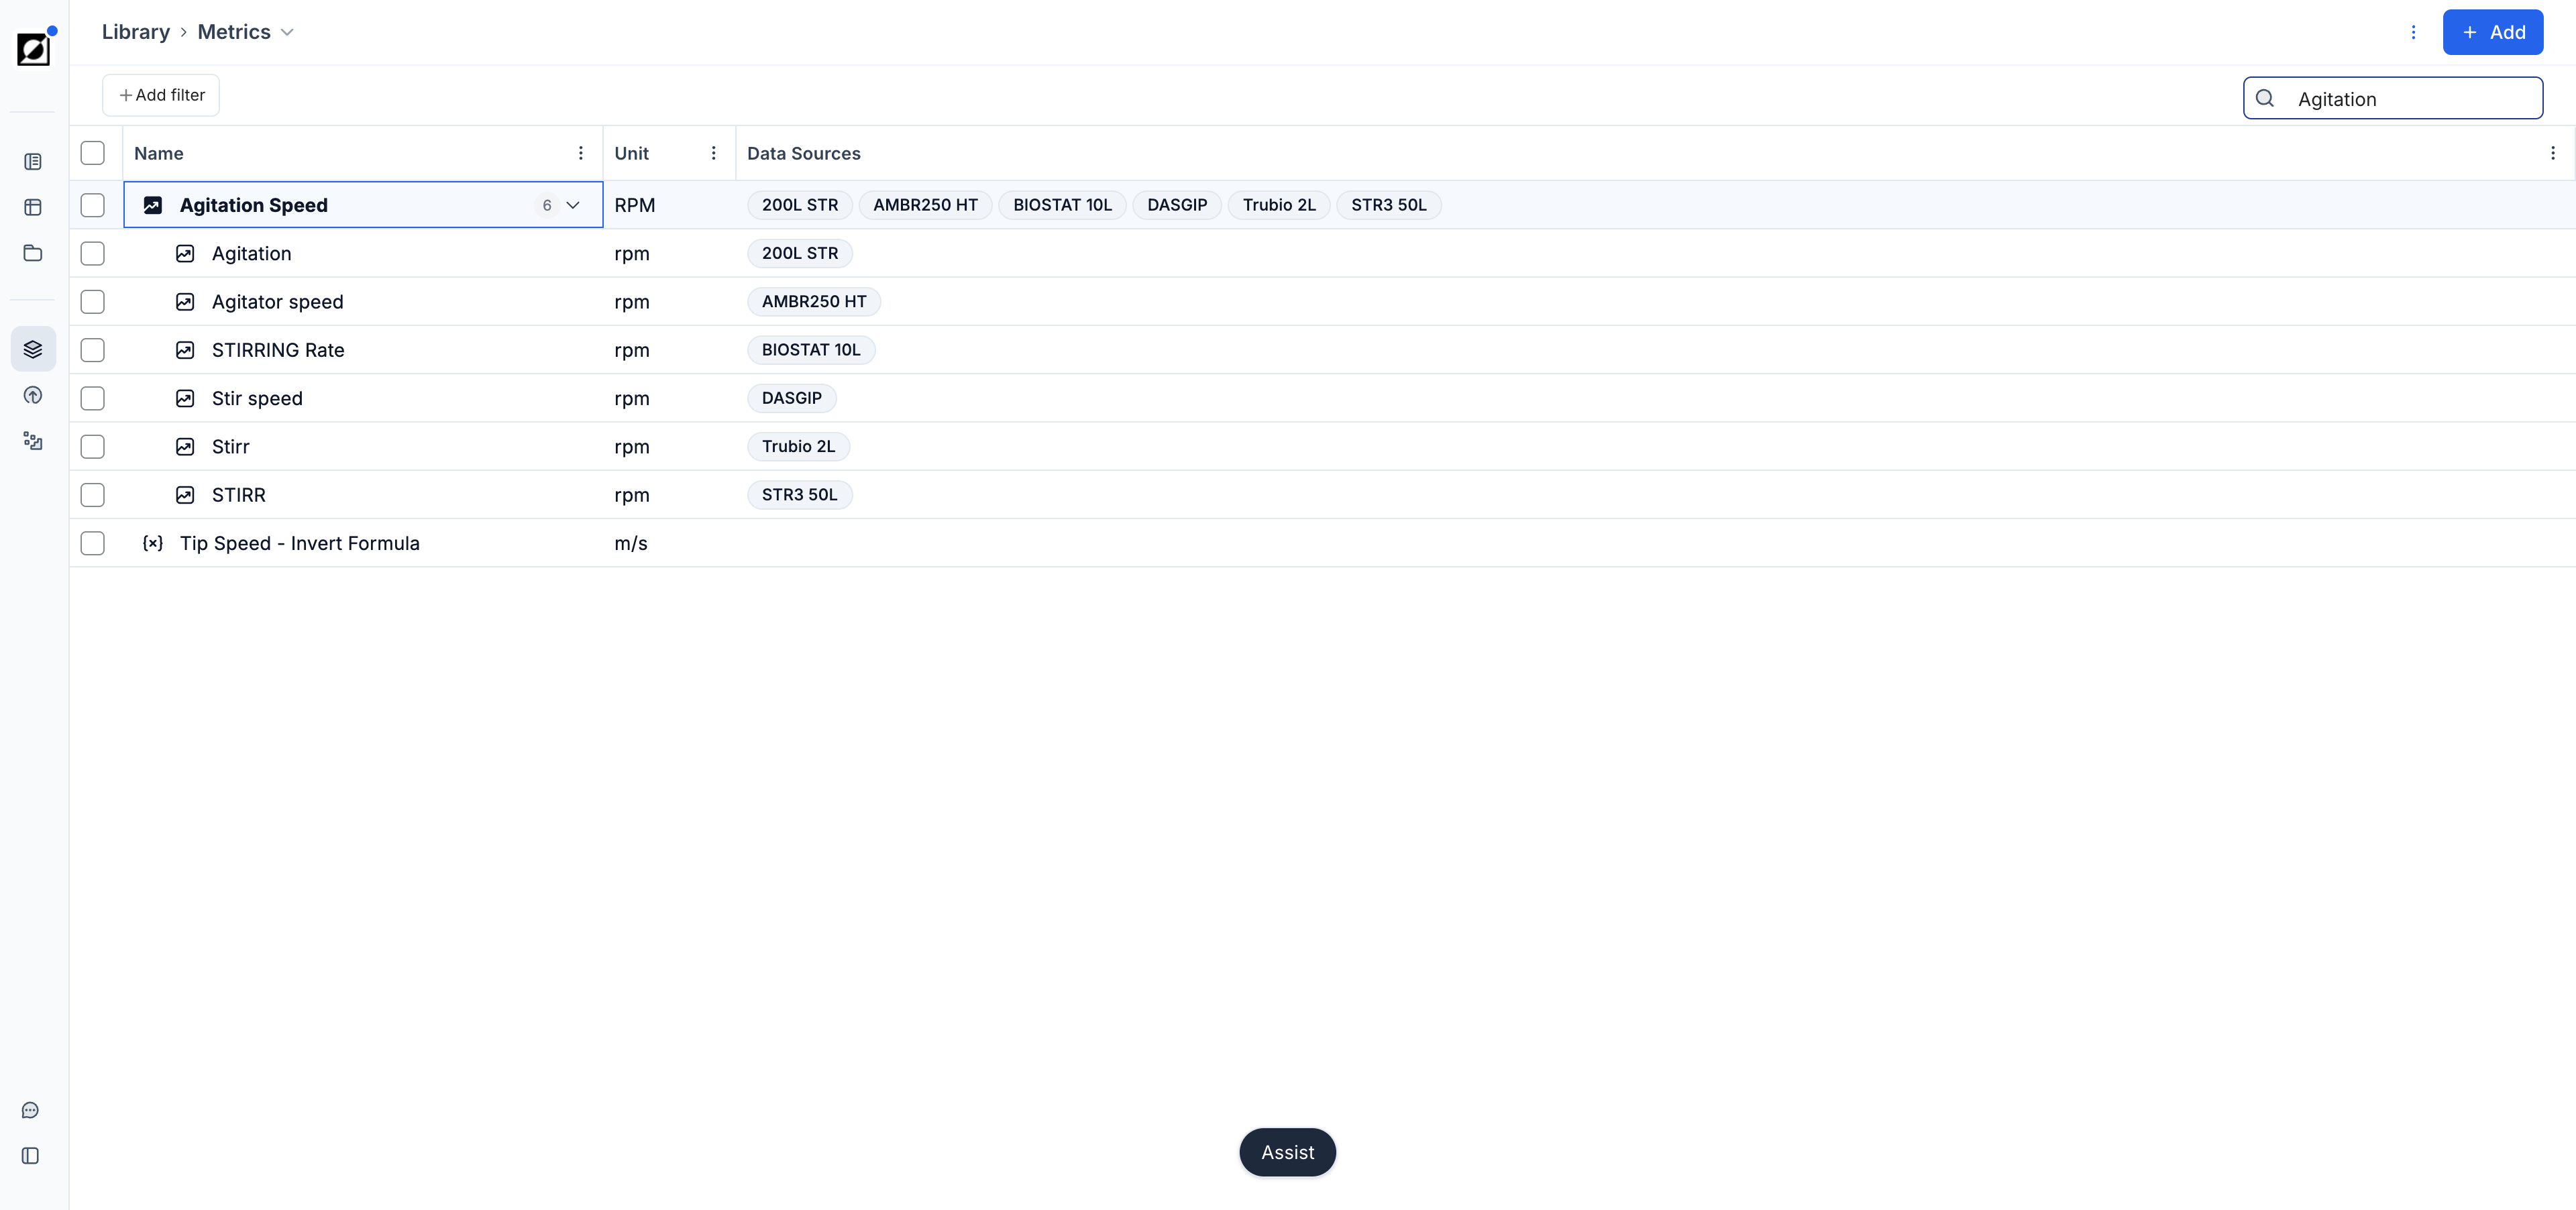Open the three-dot menu beside Add
2576x1210 pixels.
click(x=2413, y=32)
